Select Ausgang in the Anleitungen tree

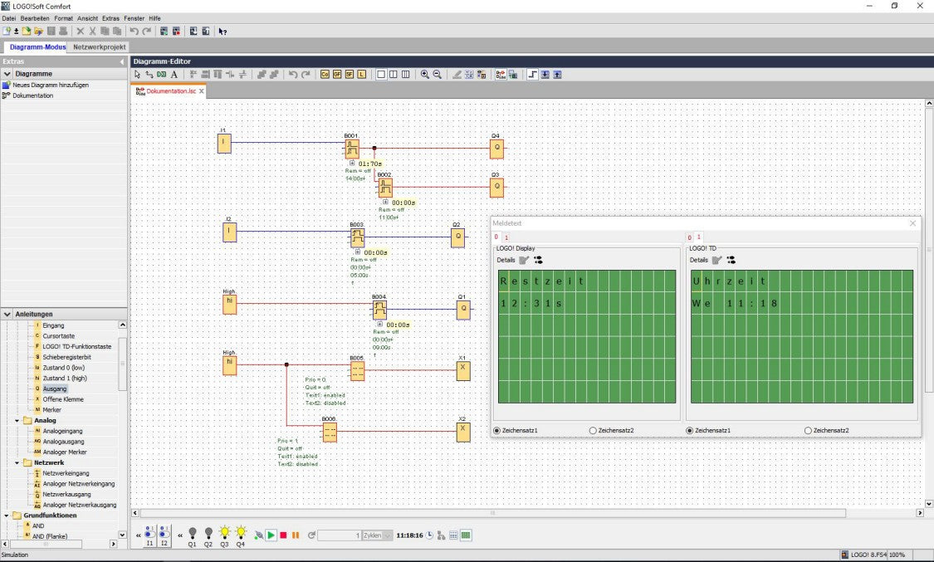54,389
